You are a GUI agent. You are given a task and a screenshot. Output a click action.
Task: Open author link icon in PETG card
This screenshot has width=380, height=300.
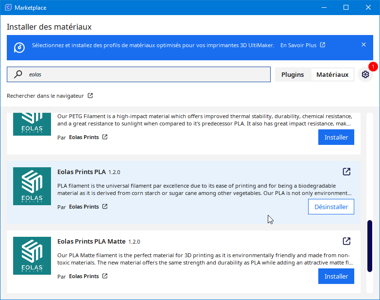click(x=104, y=137)
